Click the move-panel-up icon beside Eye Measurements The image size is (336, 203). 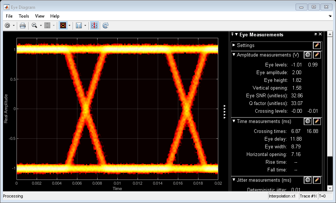pos(232,34)
